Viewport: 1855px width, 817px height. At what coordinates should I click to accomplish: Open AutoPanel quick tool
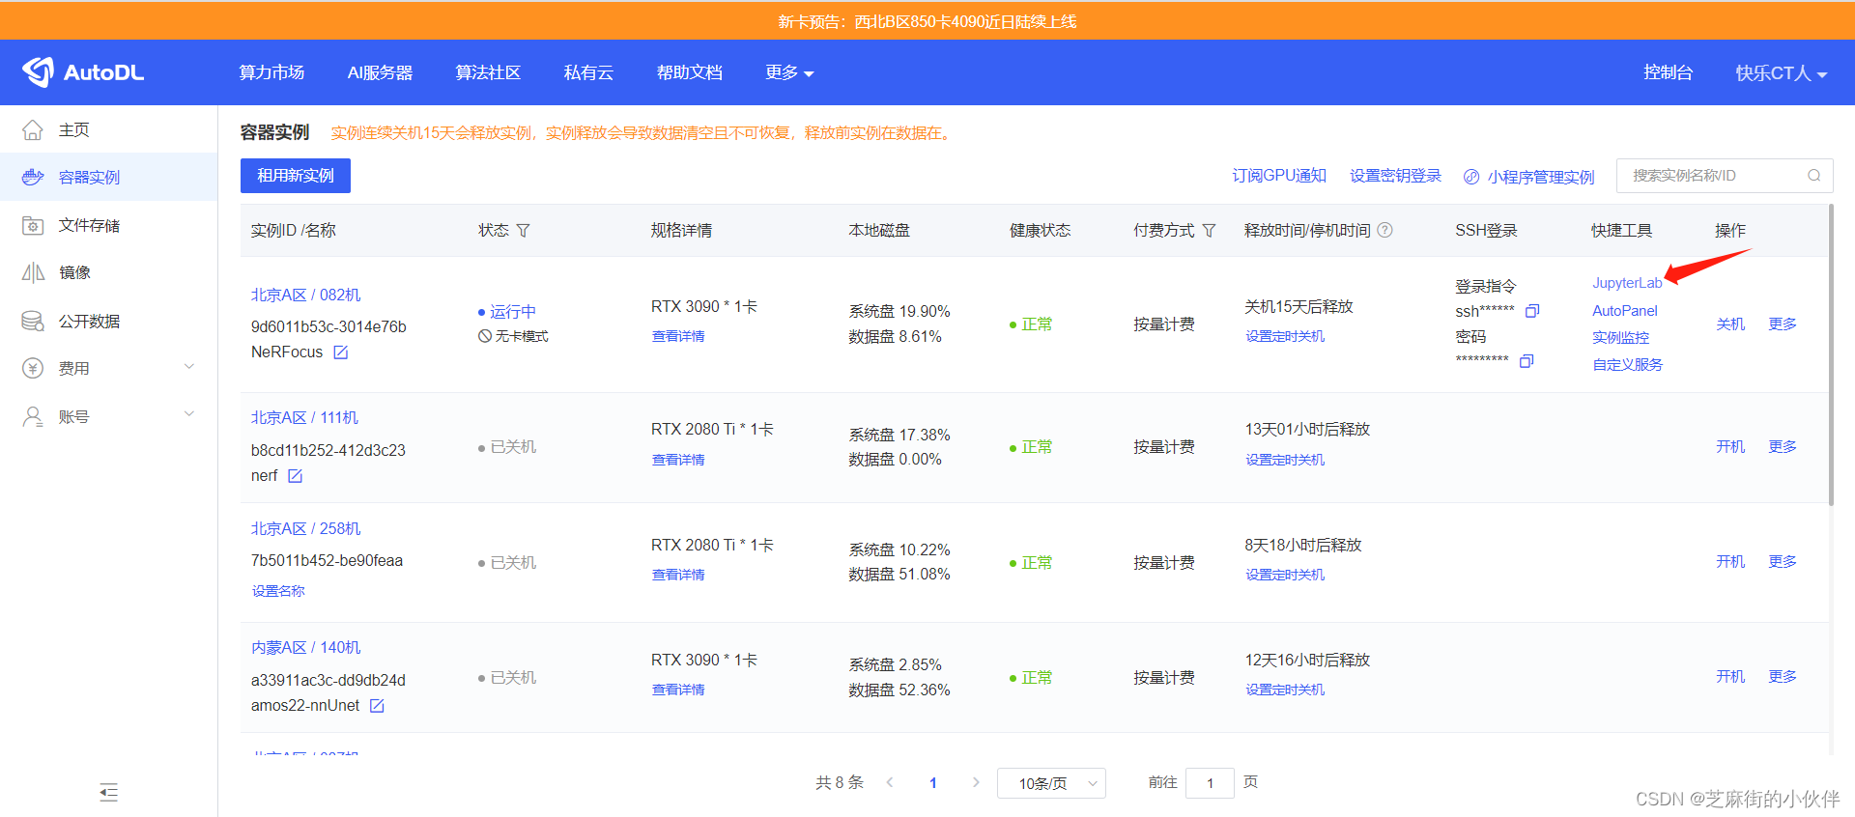(x=1624, y=311)
